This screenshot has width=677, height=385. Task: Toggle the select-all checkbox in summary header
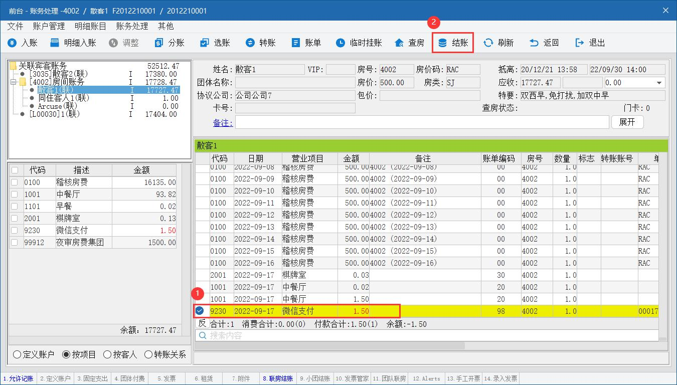[14, 170]
